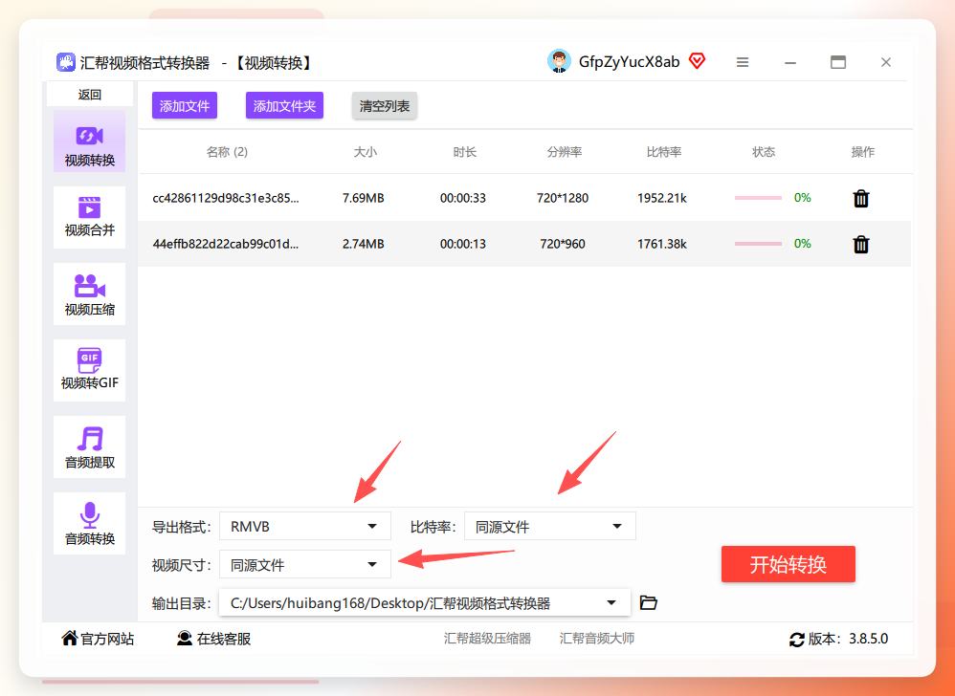Viewport: 955px width, 696px height.
Task: Click the progress bar of 44effb822d22cab99c01d row
Action: [x=758, y=244]
